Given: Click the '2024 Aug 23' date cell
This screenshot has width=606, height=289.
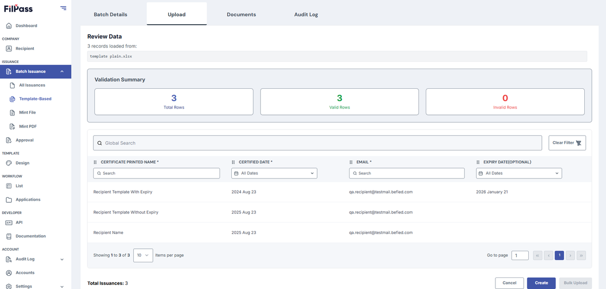Looking at the screenshot, I should click(x=243, y=192).
